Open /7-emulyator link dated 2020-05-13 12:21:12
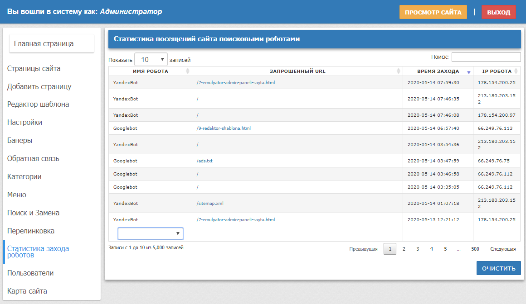The width and height of the screenshot is (526, 304). click(235, 219)
